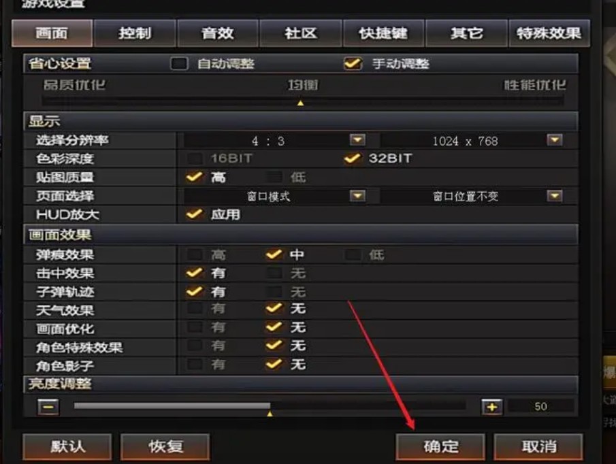Uncheck the HUD放大 应用 checkbox
Screen dimensions: 616x464
195,214
